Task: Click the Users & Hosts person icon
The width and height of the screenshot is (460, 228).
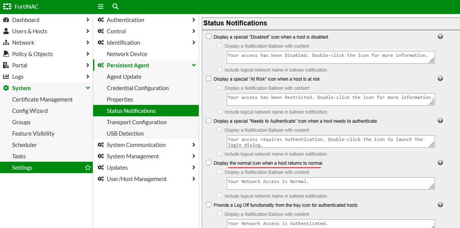Action: tap(6, 31)
